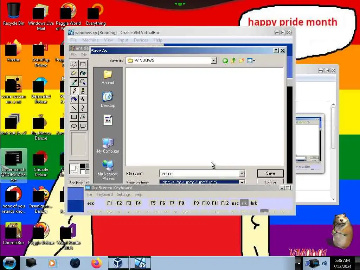Hit the brk key on On-Screen Keyboard
Viewport: 360px width, 270px height.
[x=254, y=203]
